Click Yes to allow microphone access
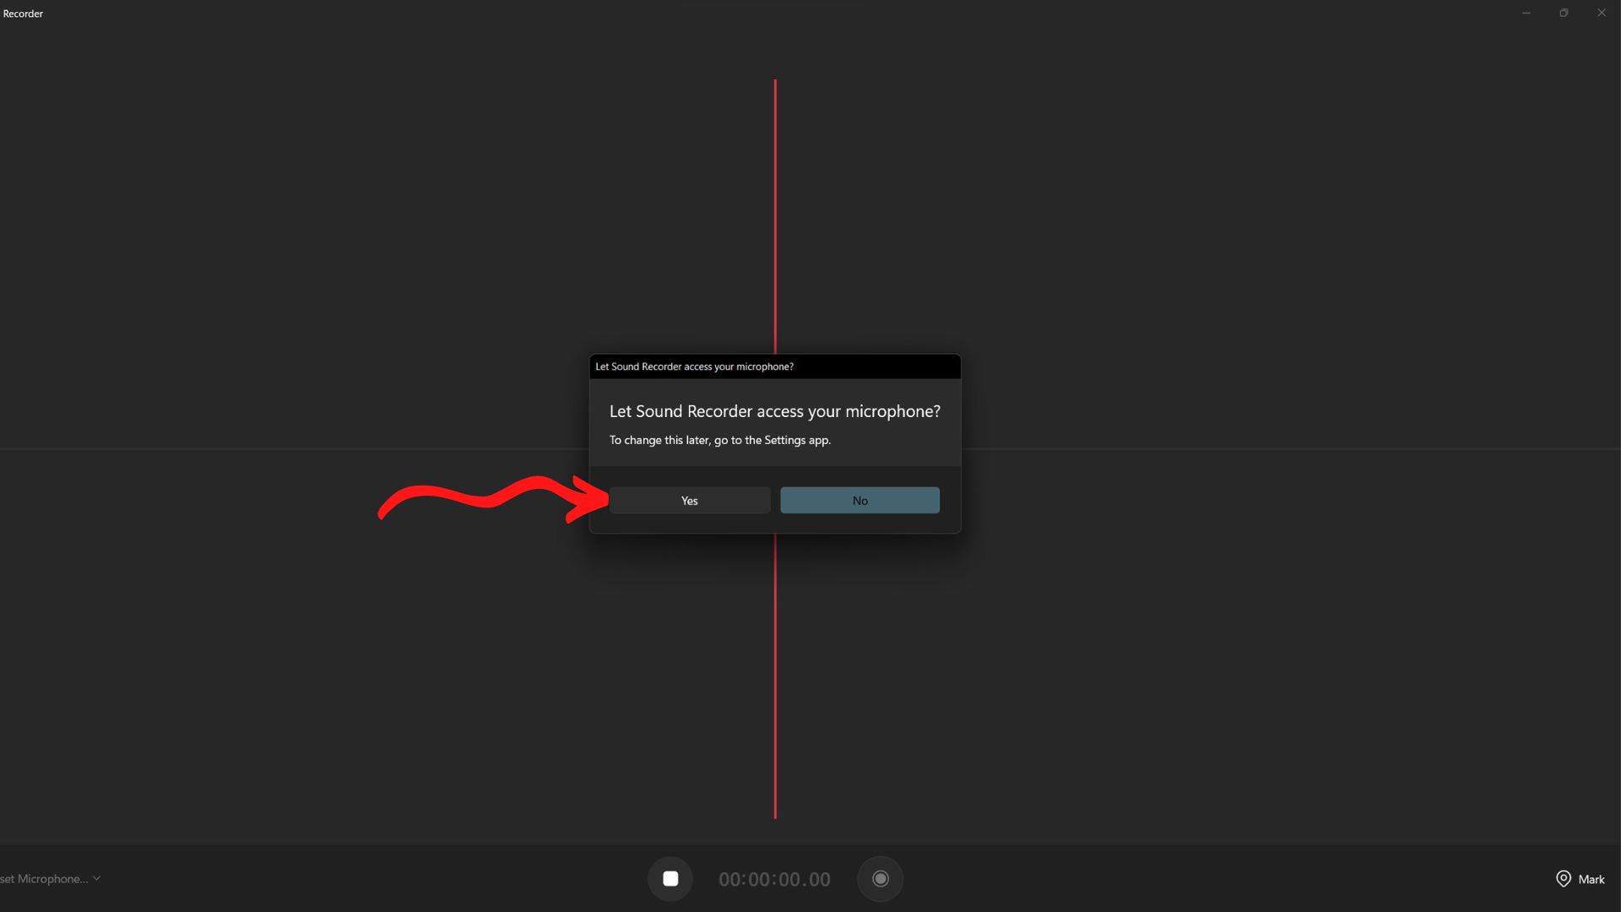Screen dimensions: 1621x912 click(x=689, y=501)
